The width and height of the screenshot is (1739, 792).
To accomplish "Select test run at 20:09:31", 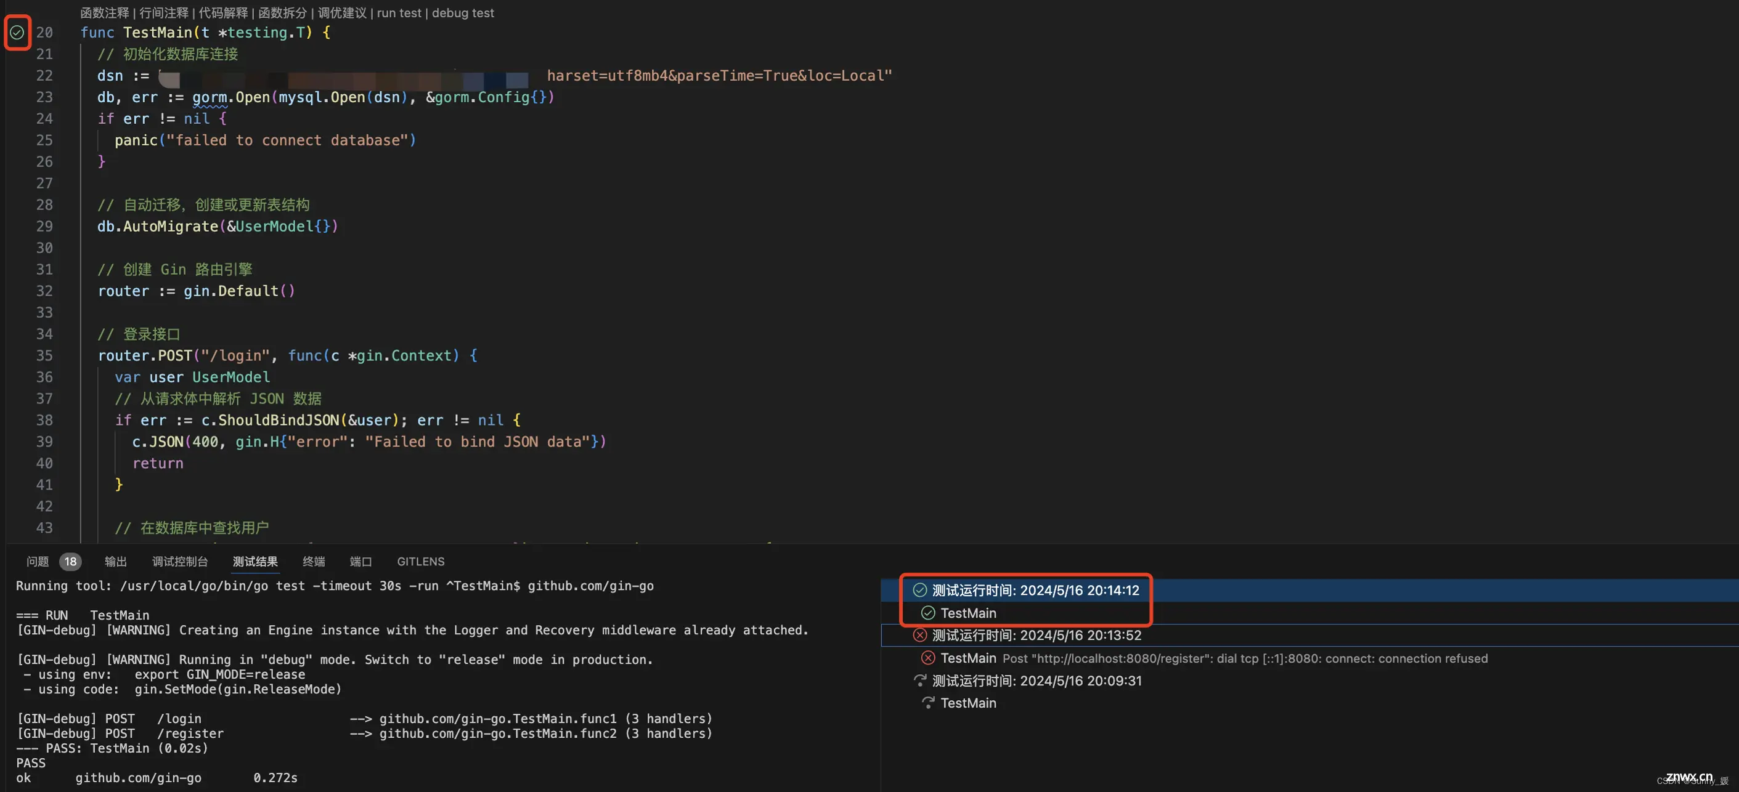I will (x=1309, y=681).
